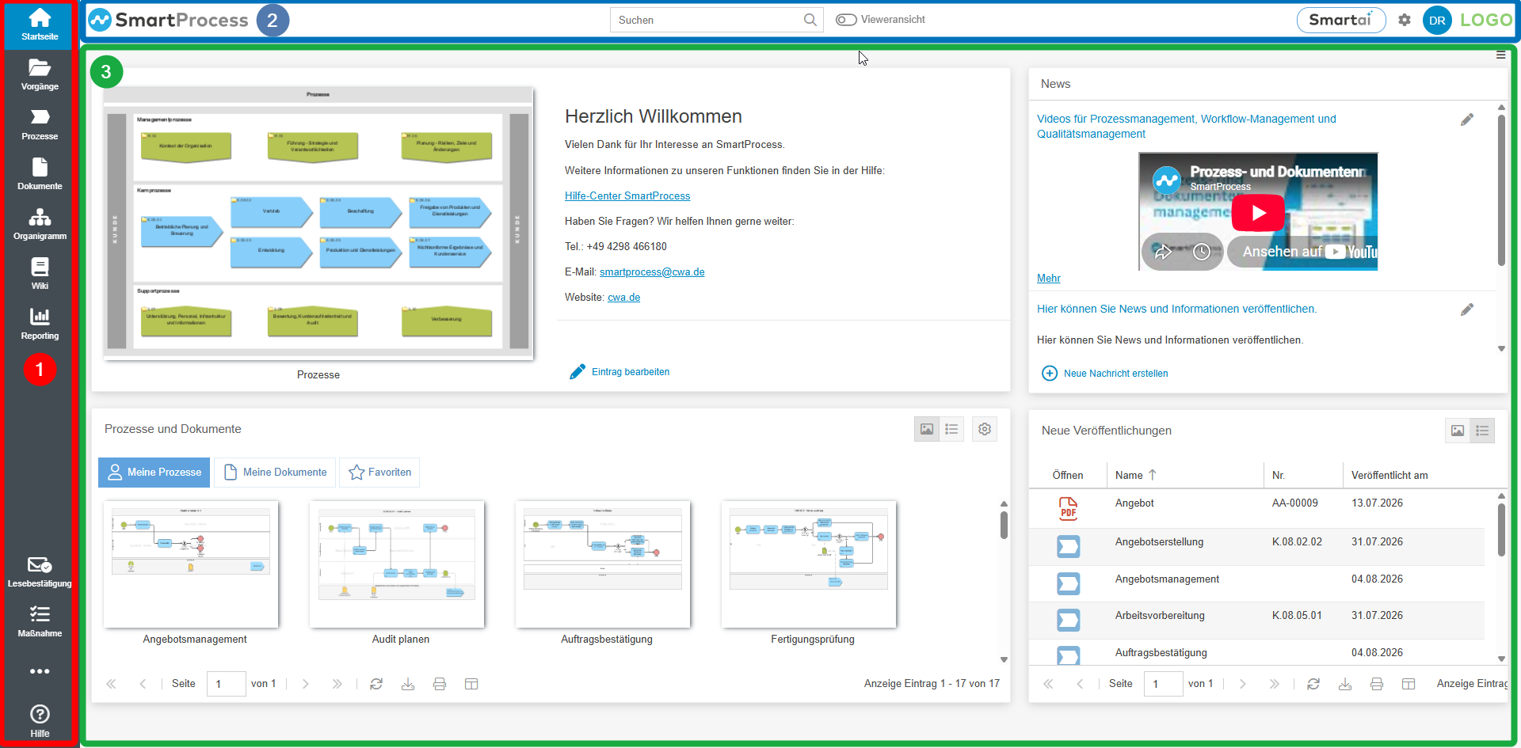Show more sidebar items via three dots
This screenshot has width=1521, height=748.
pos(40,671)
